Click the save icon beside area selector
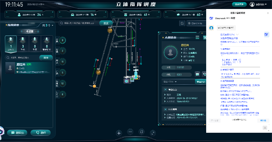This screenshot has height=142, width=272. (x=182, y=23)
